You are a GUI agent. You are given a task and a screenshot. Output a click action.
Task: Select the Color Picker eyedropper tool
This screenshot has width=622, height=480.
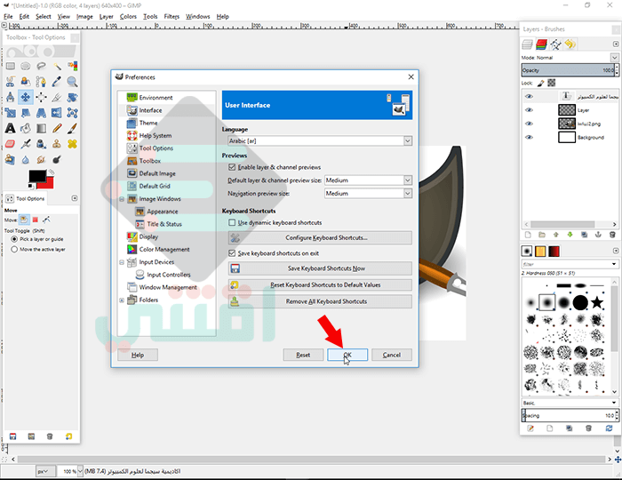pos(57,82)
